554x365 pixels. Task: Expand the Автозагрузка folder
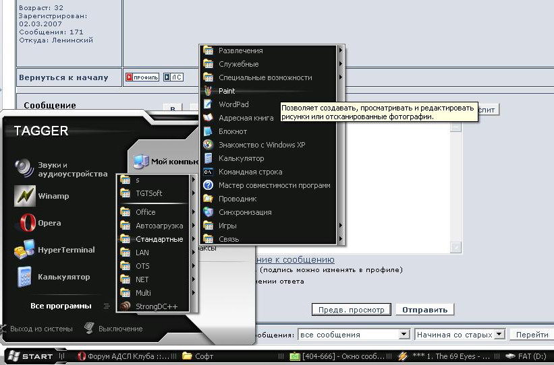[x=157, y=226]
